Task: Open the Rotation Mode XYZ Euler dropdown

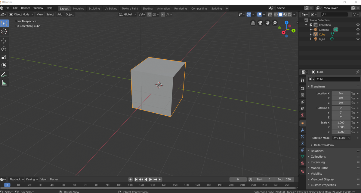Action: tap(341, 138)
